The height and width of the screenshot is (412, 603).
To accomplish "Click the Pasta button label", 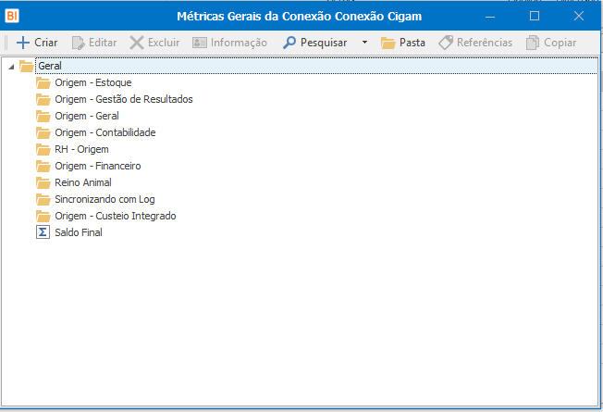I will point(412,43).
